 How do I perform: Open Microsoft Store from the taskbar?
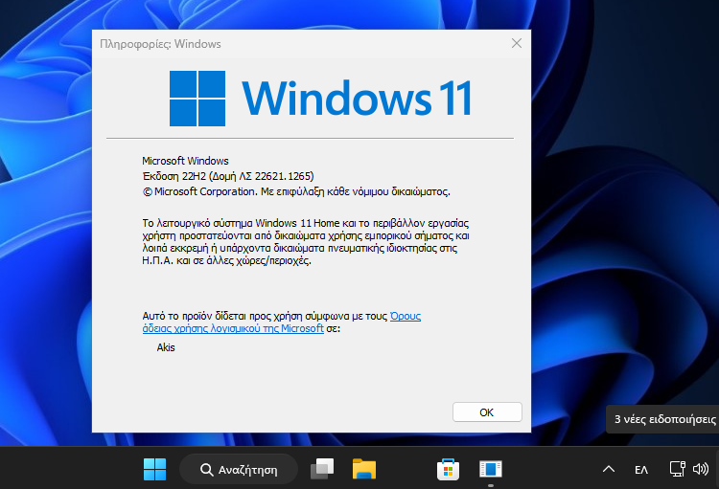coord(448,469)
